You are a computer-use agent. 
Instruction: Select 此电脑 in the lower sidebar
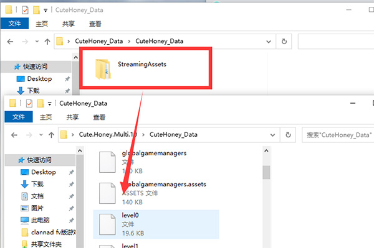(x=40, y=220)
